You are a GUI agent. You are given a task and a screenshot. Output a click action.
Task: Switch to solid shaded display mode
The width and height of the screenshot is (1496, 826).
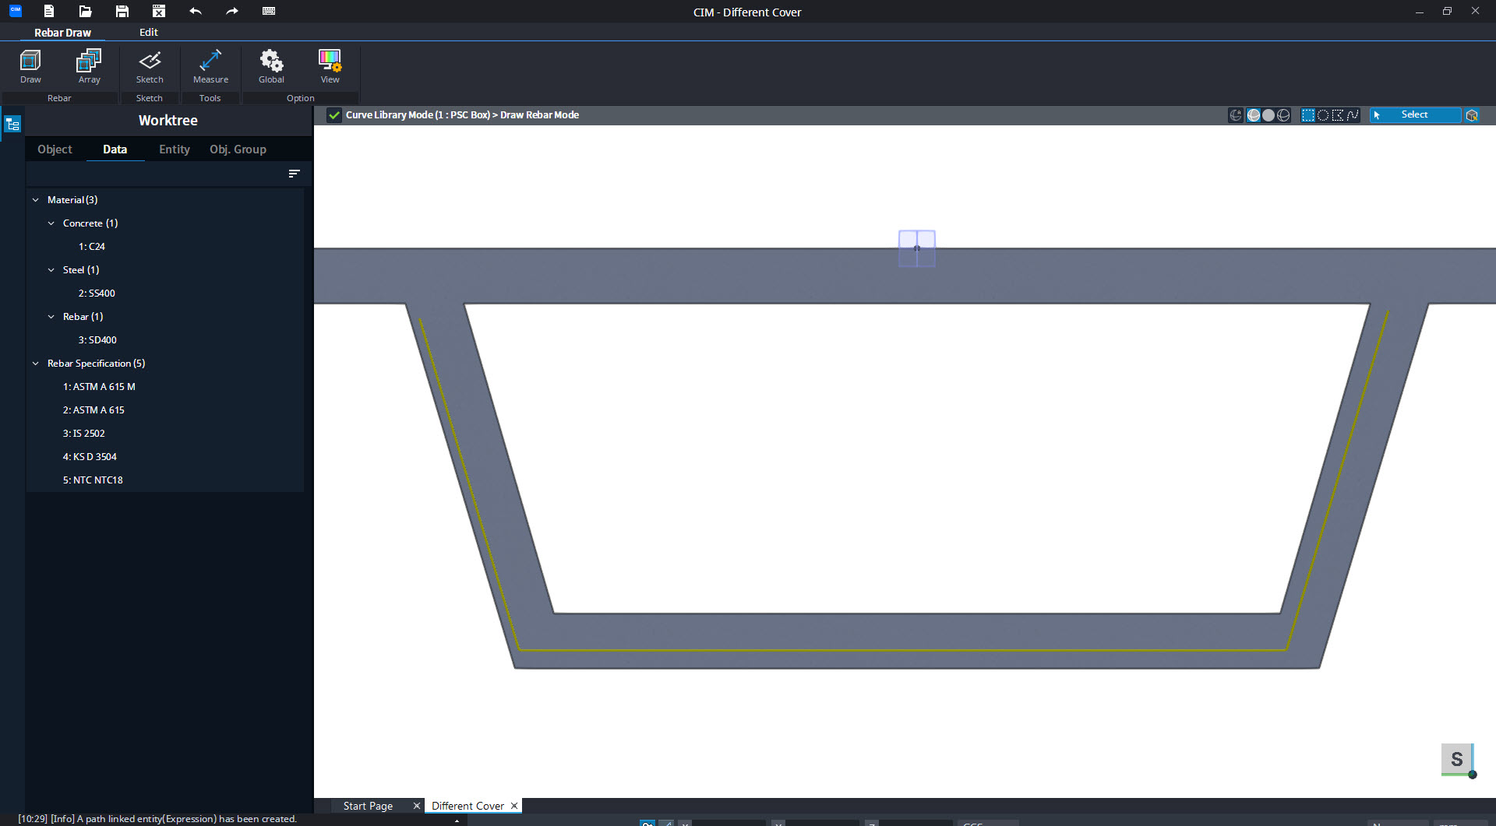coord(1268,115)
